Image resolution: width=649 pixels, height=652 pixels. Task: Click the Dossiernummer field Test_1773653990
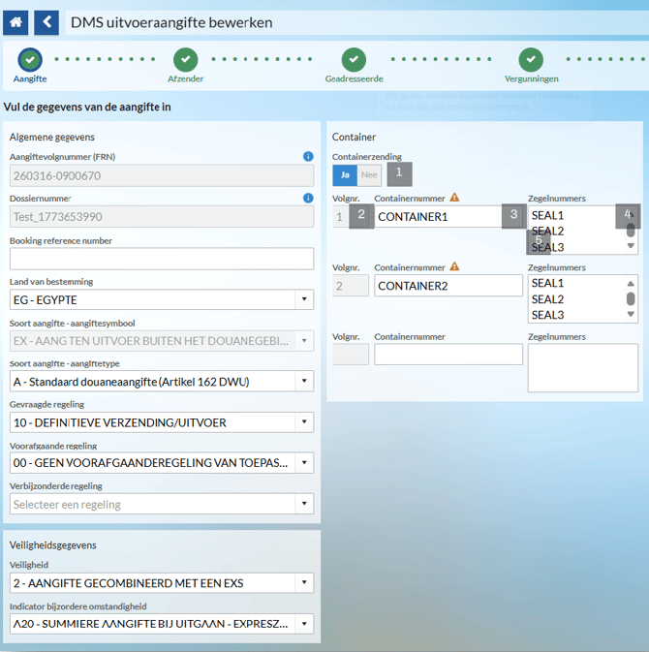[x=162, y=217]
